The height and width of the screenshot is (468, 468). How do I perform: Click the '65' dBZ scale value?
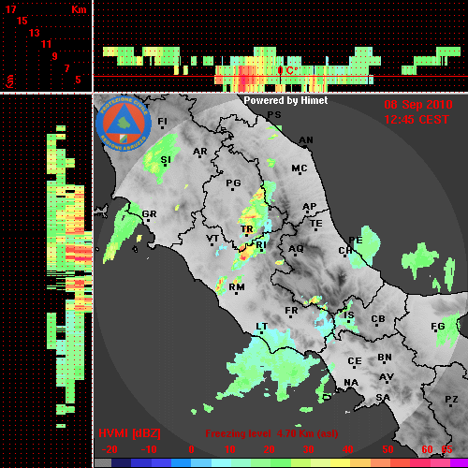[446, 449]
